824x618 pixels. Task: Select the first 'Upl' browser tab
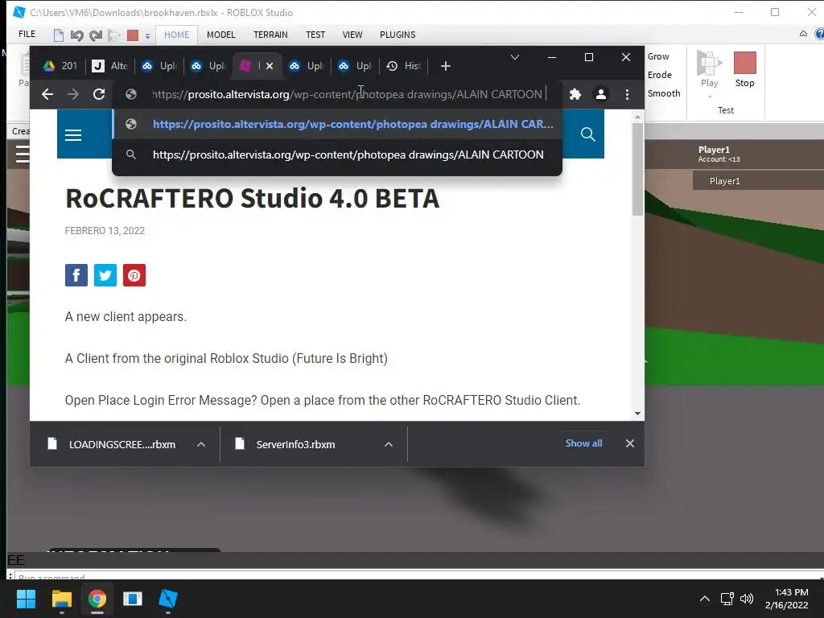click(x=159, y=66)
